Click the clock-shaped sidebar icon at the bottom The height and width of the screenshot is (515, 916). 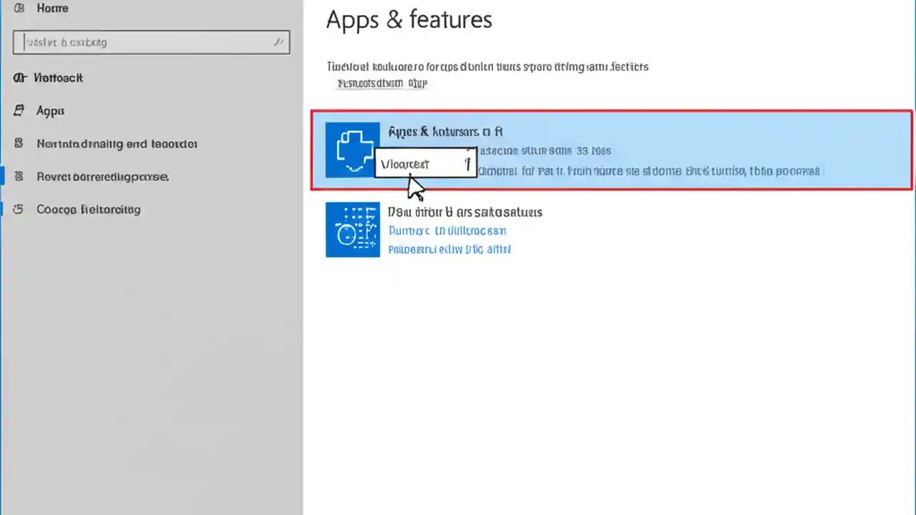19,209
